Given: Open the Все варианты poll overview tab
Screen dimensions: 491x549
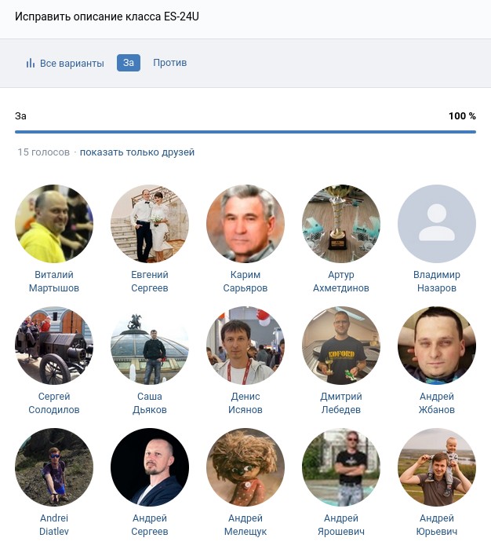Looking at the screenshot, I should tap(65, 63).
